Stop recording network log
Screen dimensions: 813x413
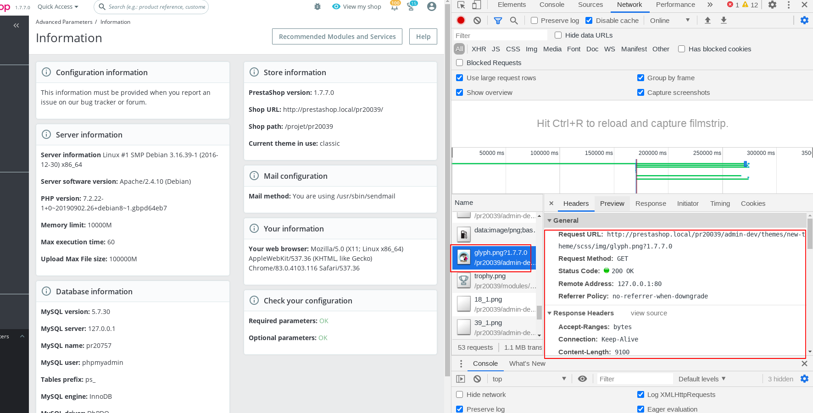461,20
